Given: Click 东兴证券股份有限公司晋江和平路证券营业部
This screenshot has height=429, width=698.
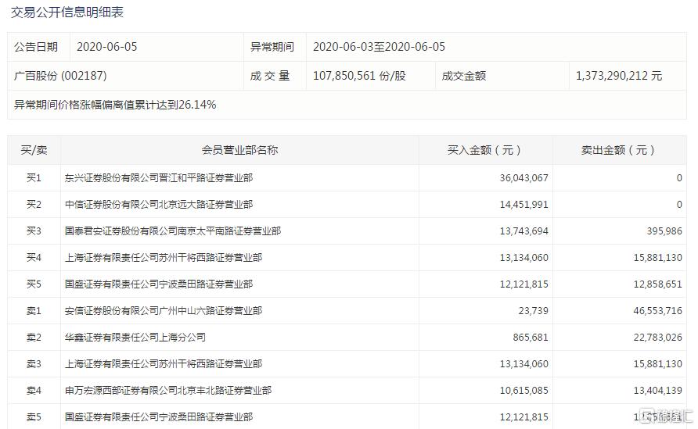Looking at the screenshot, I should (x=159, y=178).
